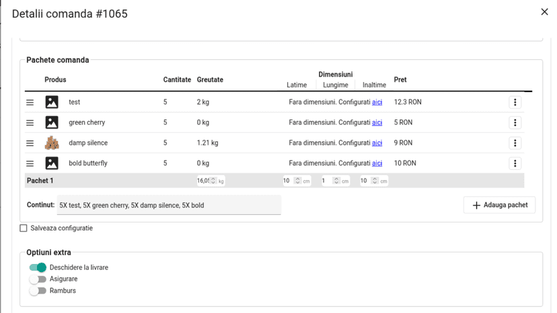Open the three-dot menu for bold butterfly
The height and width of the screenshot is (313, 557).
tap(515, 163)
